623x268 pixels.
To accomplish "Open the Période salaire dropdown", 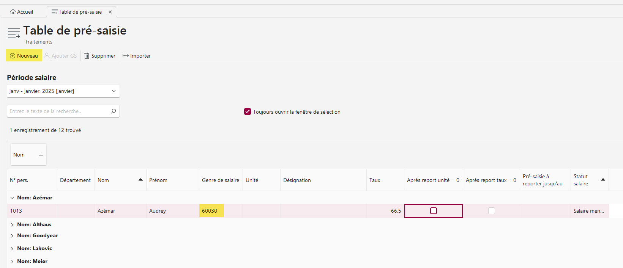I will (x=63, y=91).
